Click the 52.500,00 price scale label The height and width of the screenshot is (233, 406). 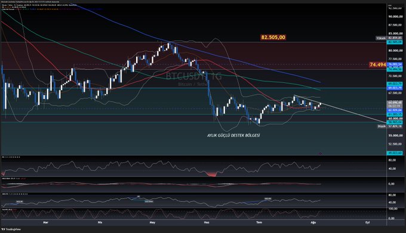coord(395,144)
